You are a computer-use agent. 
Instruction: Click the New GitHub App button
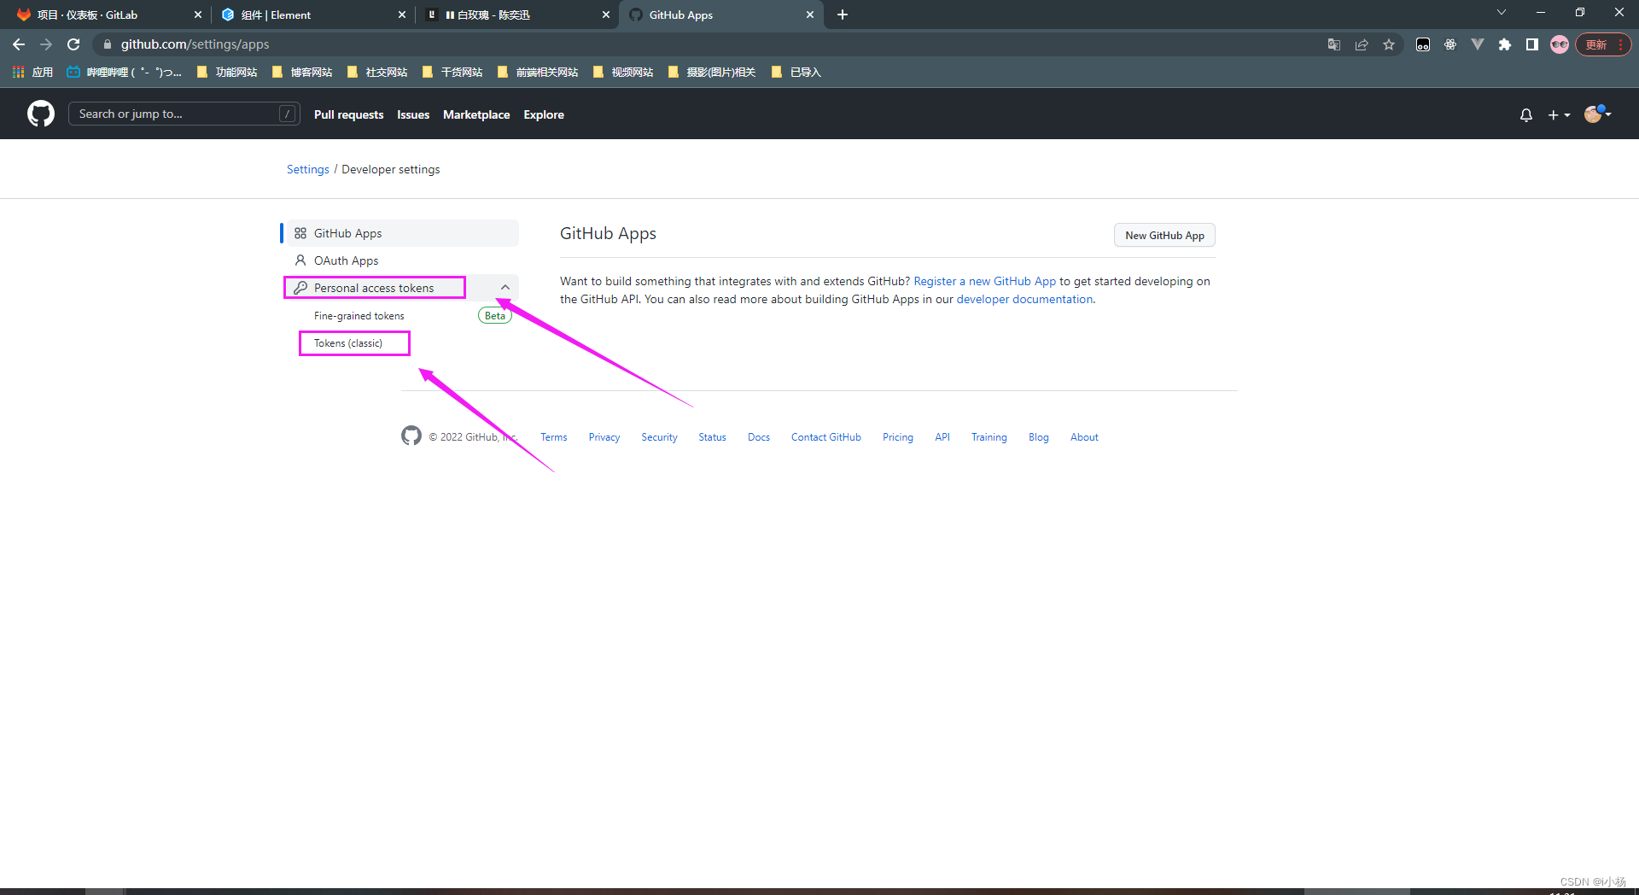(1164, 235)
